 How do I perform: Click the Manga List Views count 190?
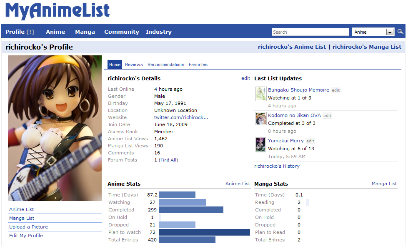(x=158, y=146)
